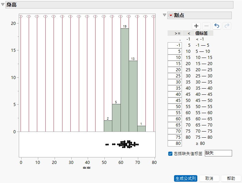Click the value label '65 — 70'

coord(204,125)
